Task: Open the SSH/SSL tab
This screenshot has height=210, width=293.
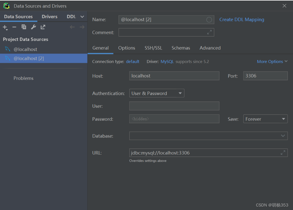Action: point(153,48)
